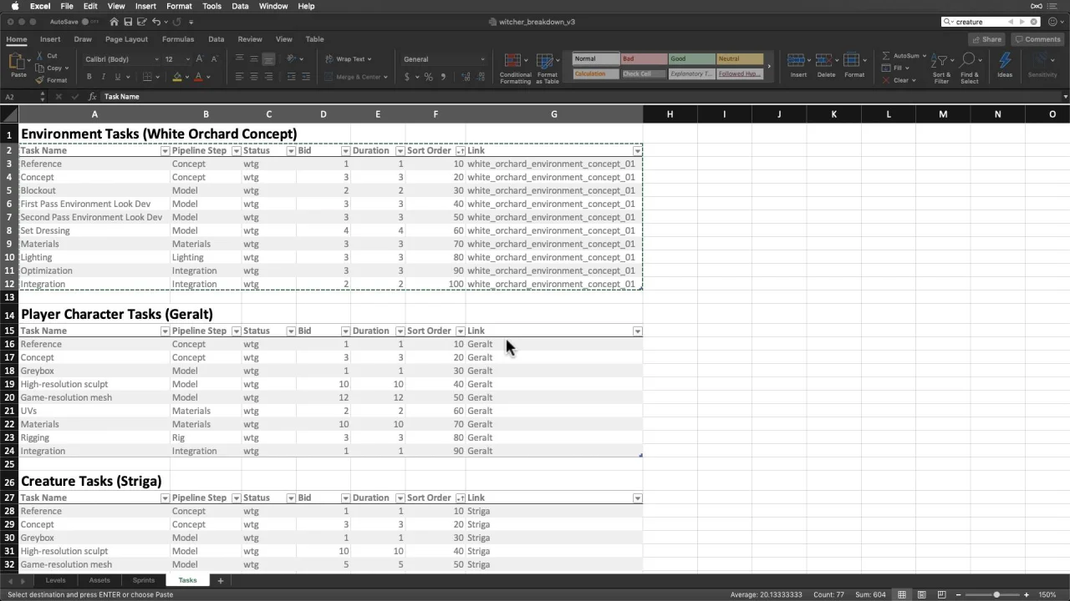Viewport: 1070px width, 601px height.
Task: Click the Redo arrow icon
Action: pyautogui.click(x=177, y=22)
